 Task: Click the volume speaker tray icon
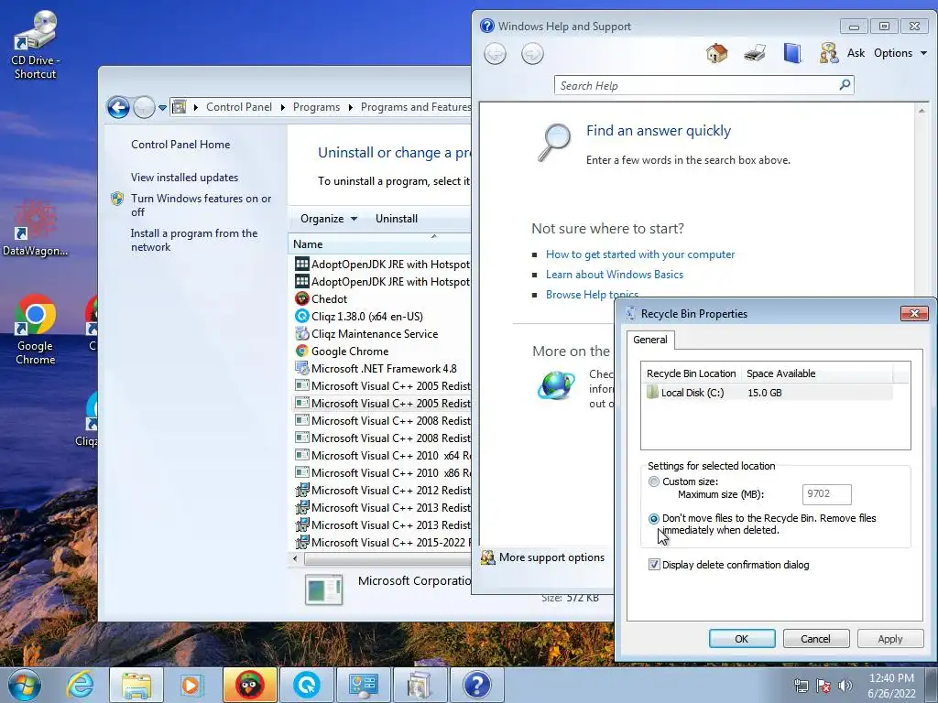[x=845, y=686]
